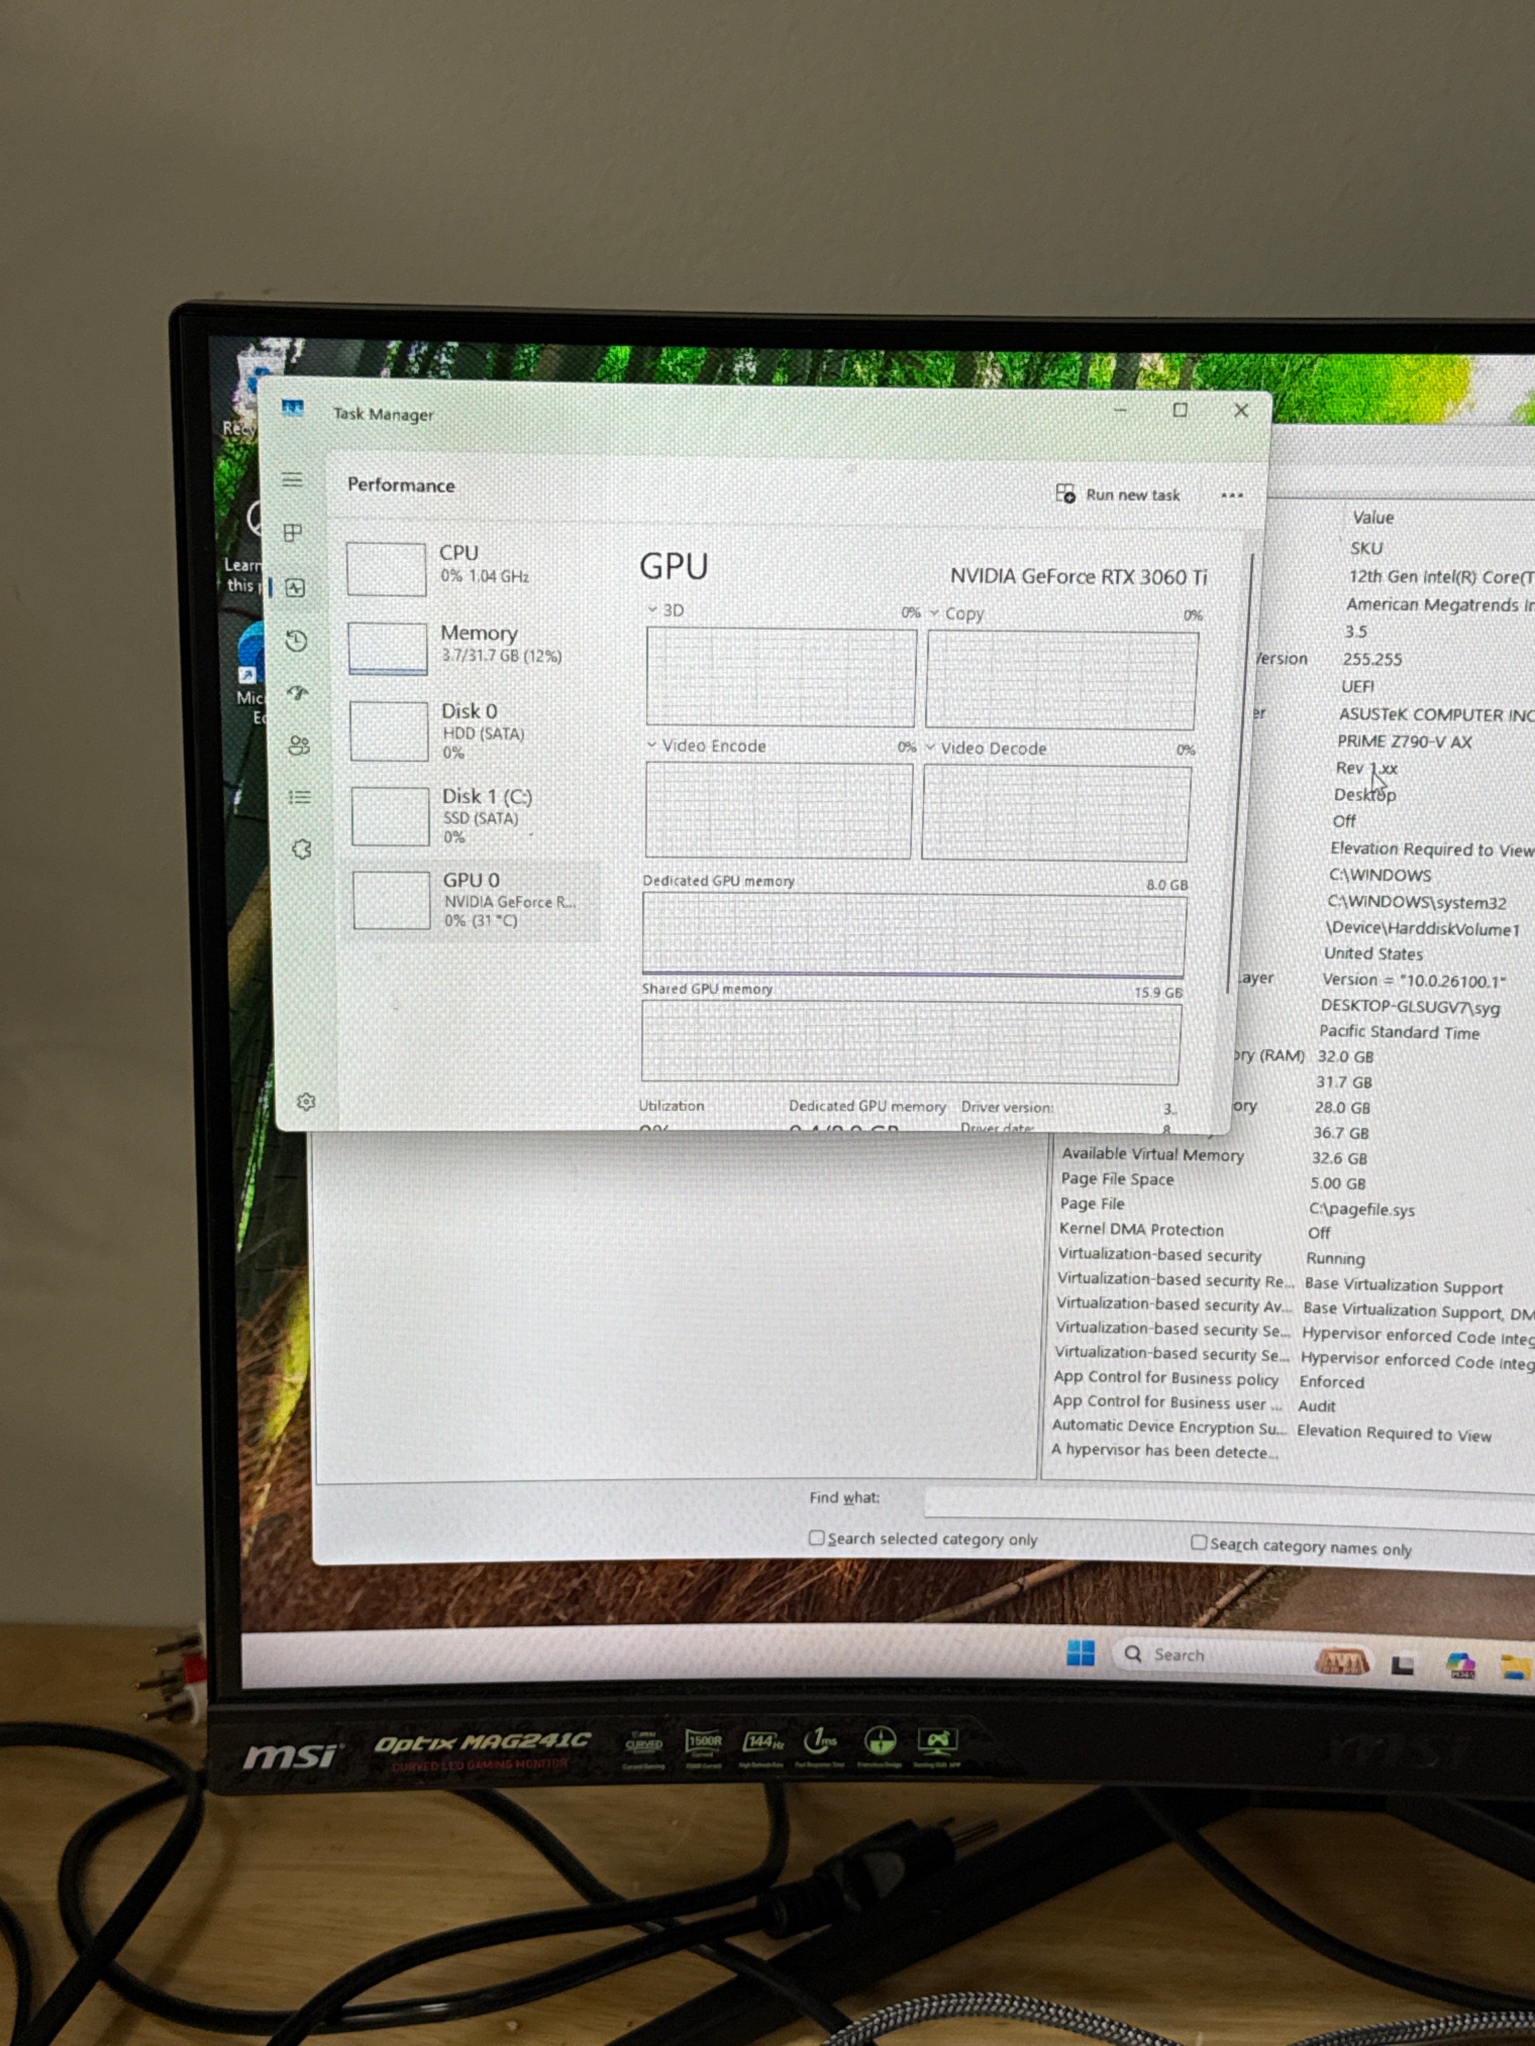Viewport: 1535px width, 2046px height.
Task: Click the 'DESKTOP-GLSUGV7\syg' value
Action: (1410, 1006)
